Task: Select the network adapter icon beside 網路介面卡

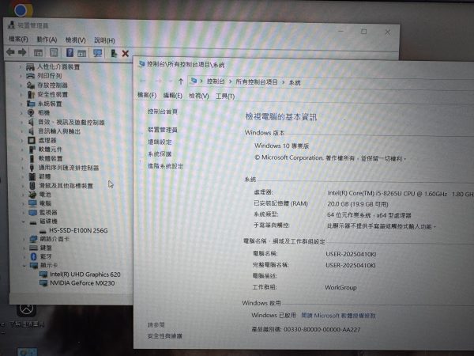Action: click(x=33, y=239)
